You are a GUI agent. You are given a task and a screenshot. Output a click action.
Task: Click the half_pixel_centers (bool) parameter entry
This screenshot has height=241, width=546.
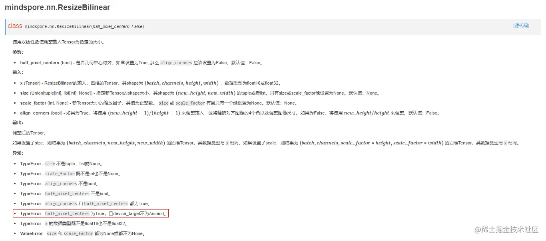click(x=141, y=63)
